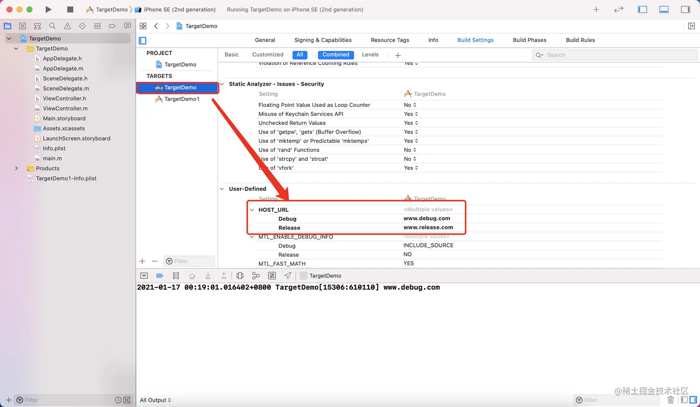The image size is (700, 407).
Task: Open the Info tab
Action: (x=433, y=40)
